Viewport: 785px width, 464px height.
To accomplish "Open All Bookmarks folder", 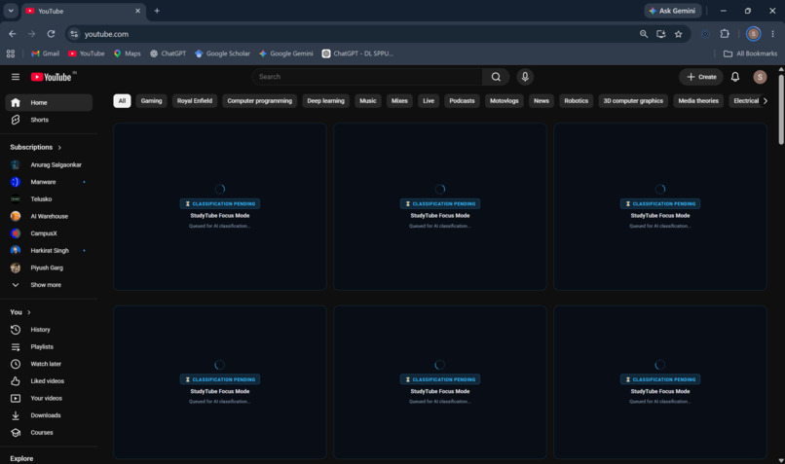I will (750, 54).
